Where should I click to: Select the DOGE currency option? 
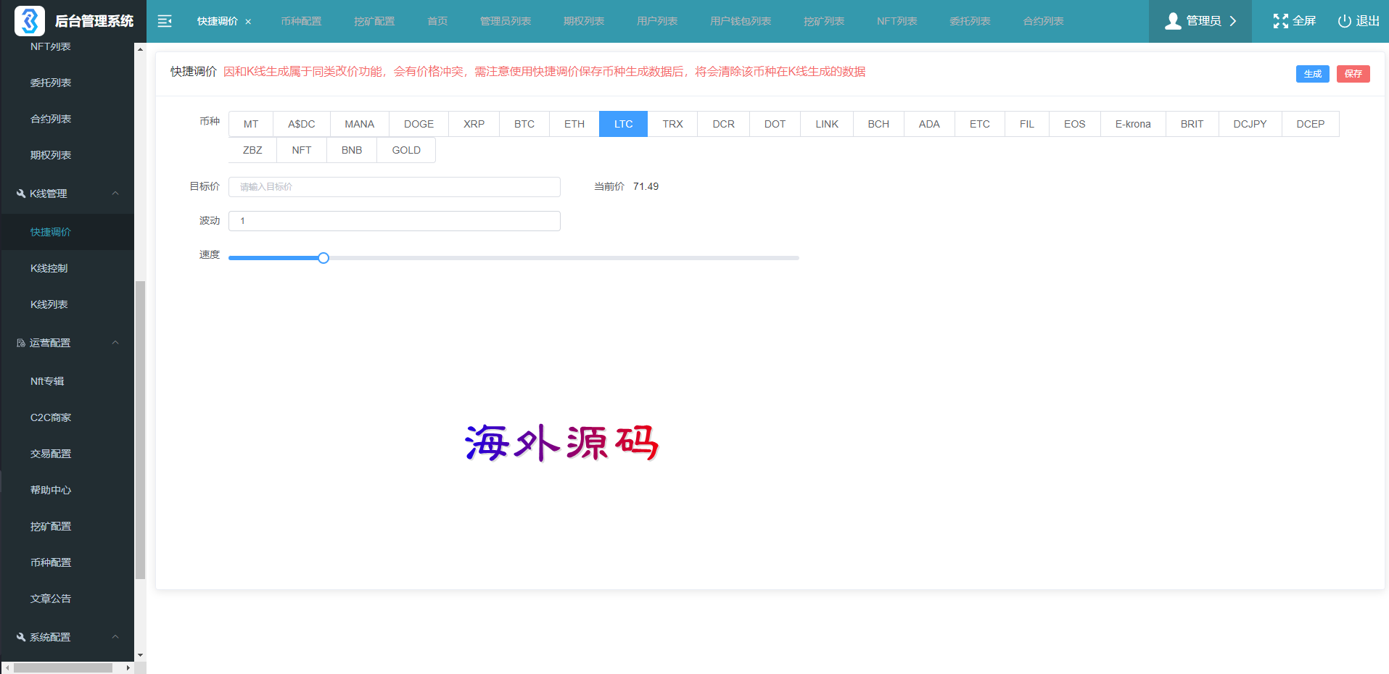(419, 124)
